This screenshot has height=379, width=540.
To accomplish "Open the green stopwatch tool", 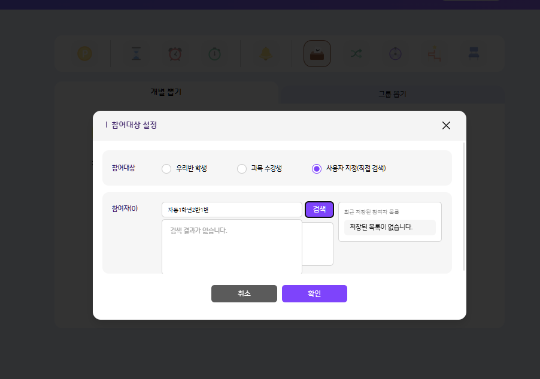I will pos(214,54).
